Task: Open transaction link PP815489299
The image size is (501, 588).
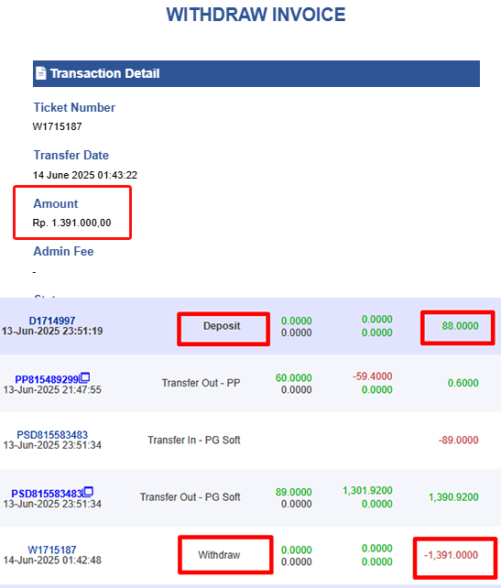Action: point(47,379)
